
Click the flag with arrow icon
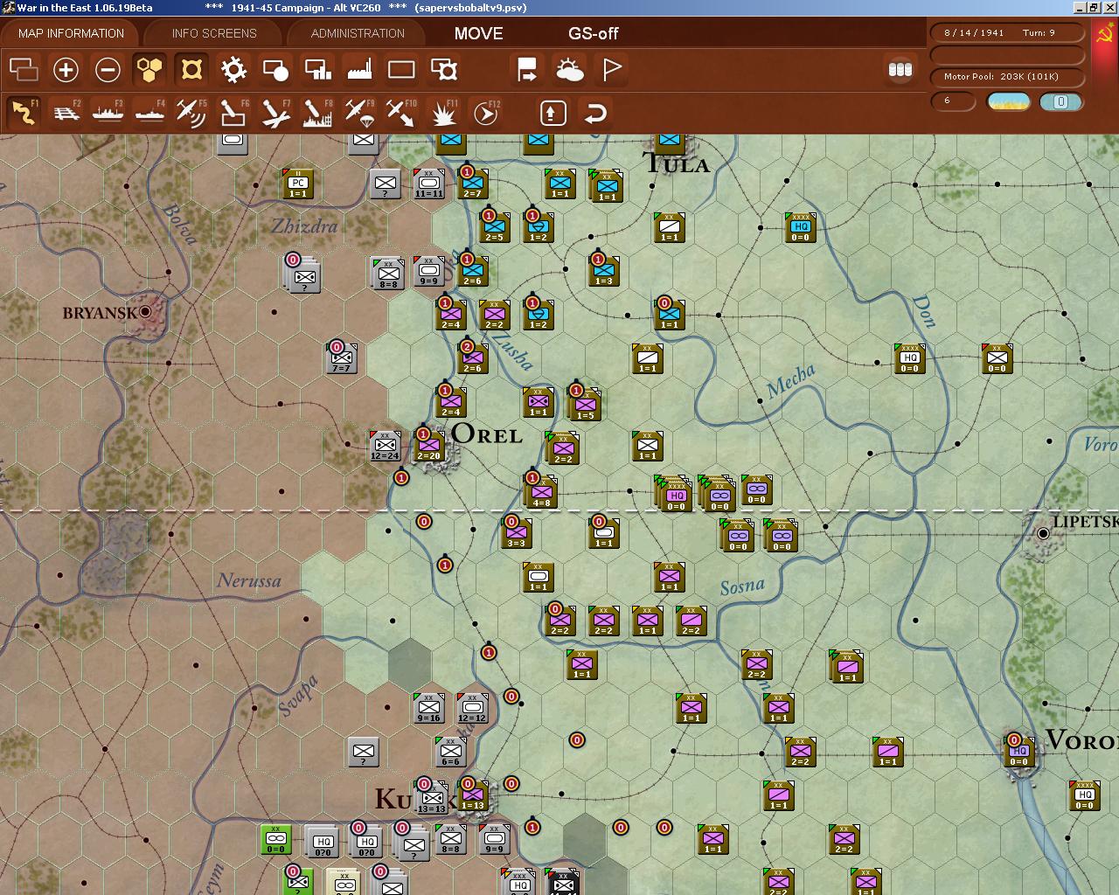527,69
